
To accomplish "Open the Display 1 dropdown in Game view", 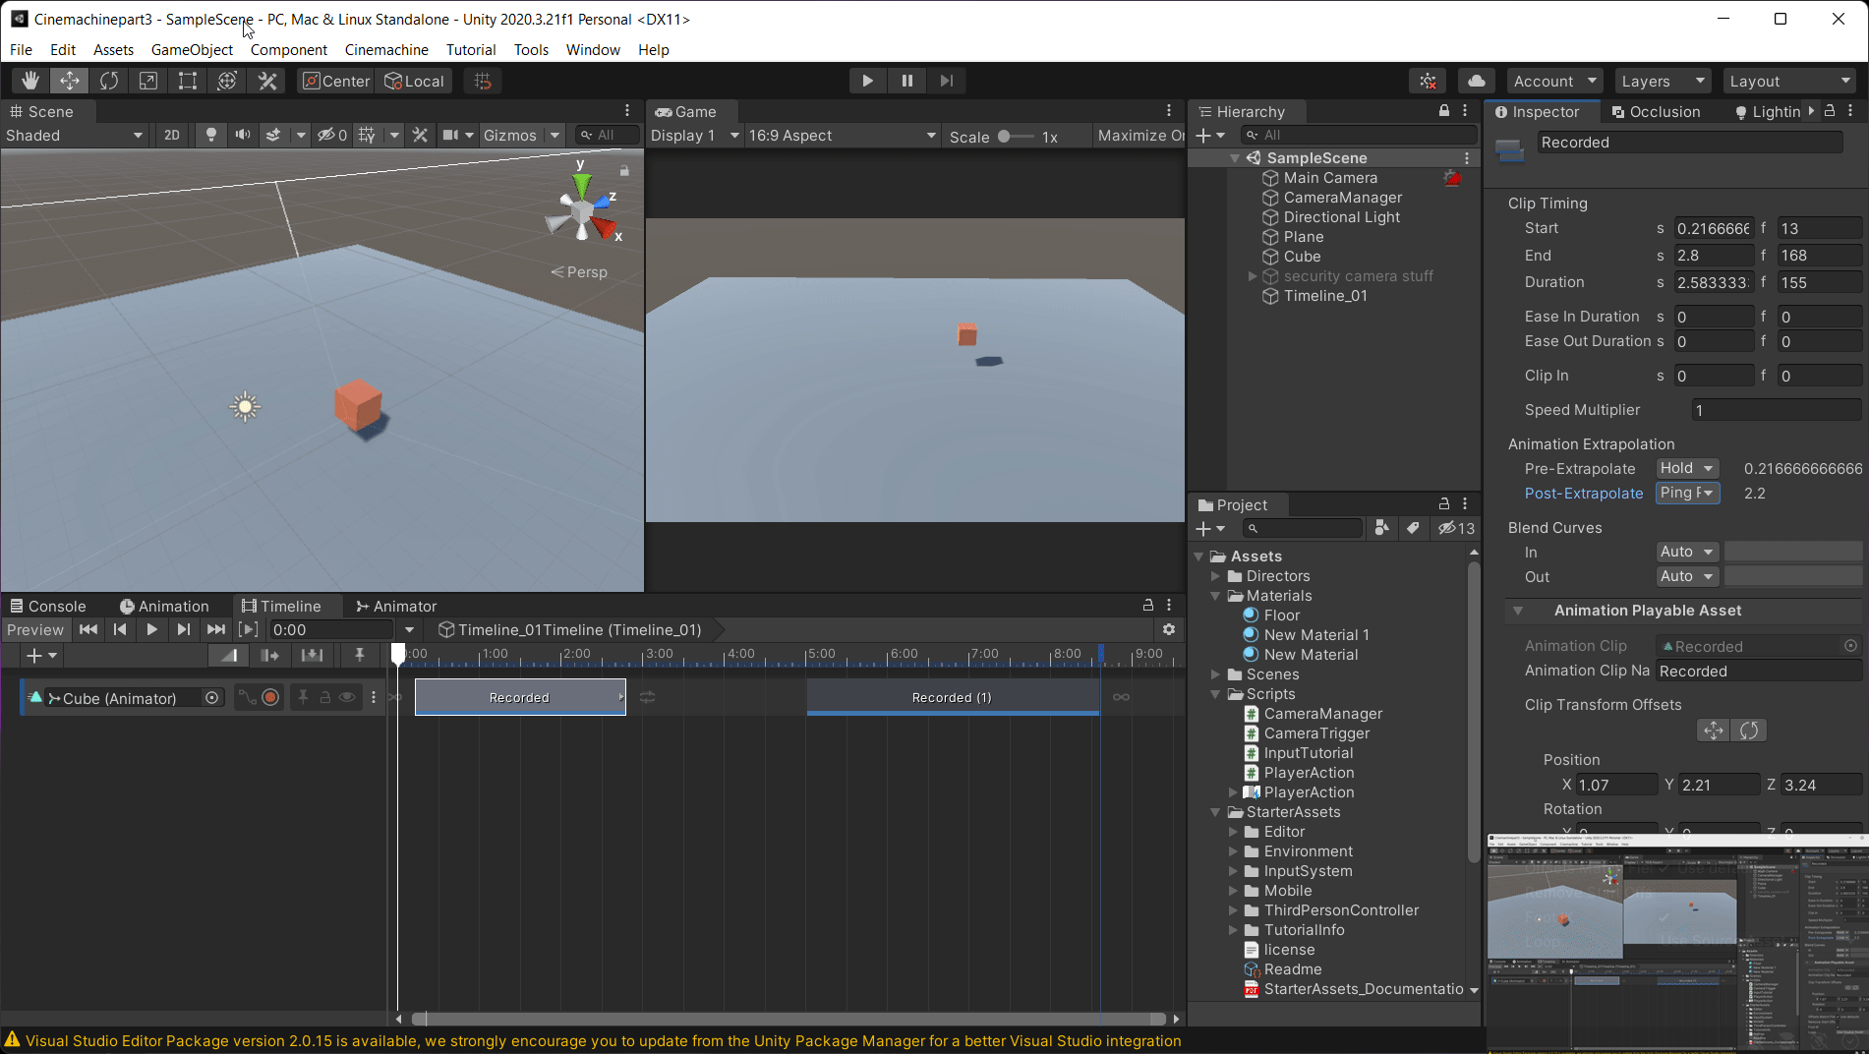I will [694, 136].
